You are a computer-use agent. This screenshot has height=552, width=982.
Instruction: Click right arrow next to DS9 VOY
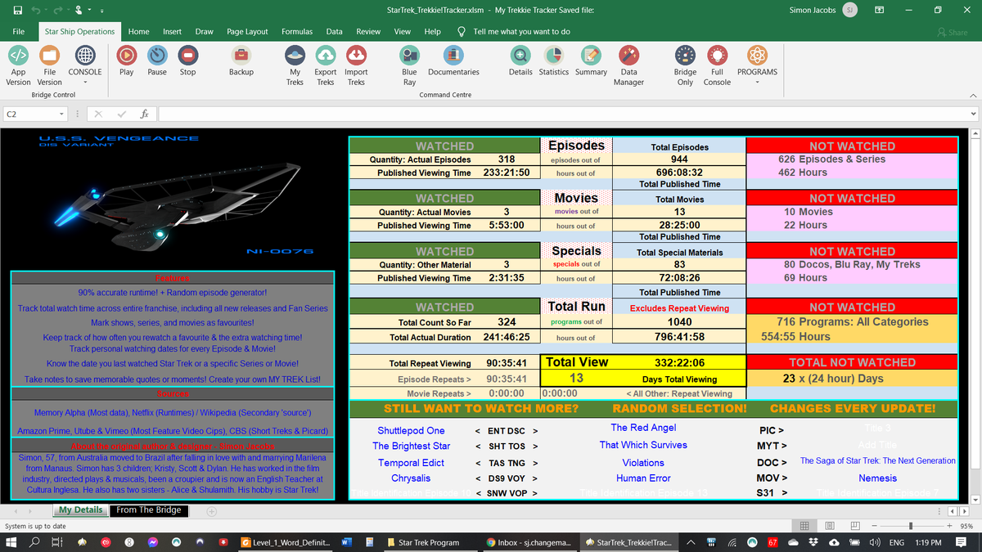(x=535, y=478)
